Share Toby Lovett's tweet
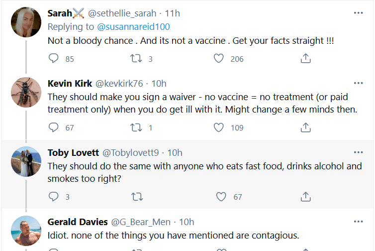The height and width of the screenshot is (251, 375). click(306, 197)
